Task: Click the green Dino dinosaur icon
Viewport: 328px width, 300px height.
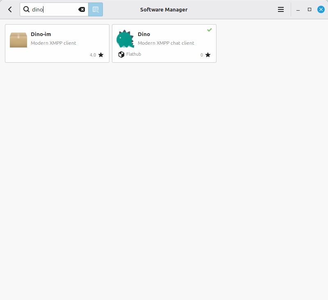Action: click(x=125, y=39)
